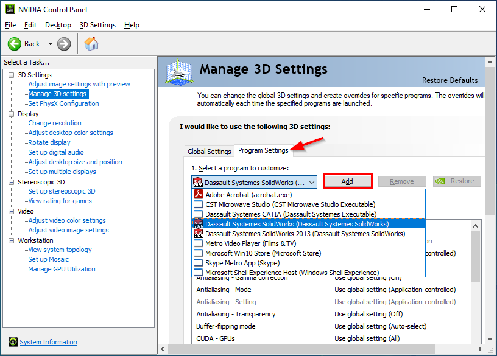The width and height of the screenshot is (497, 356).
Task: Open Change resolution task
Action: pos(55,123)
